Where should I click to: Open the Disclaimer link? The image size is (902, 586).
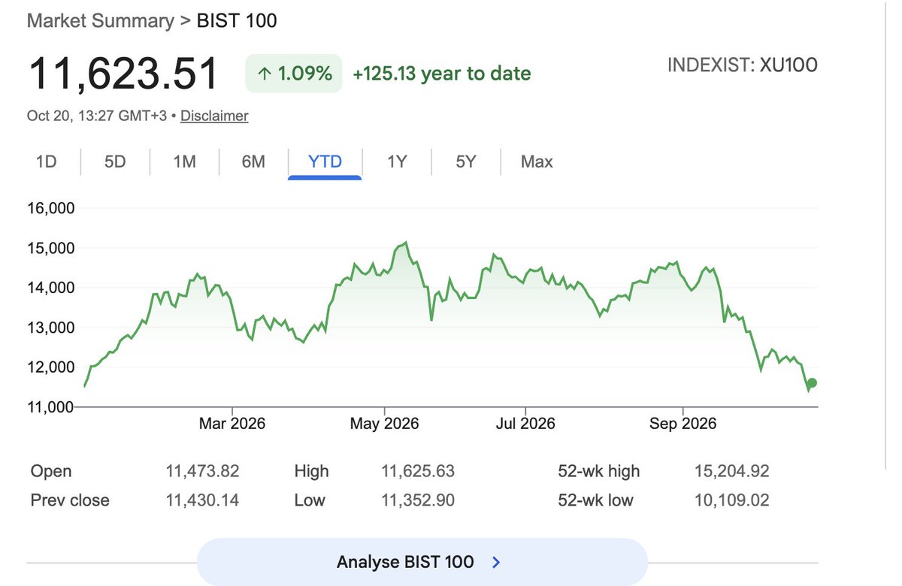click(214, 116)
